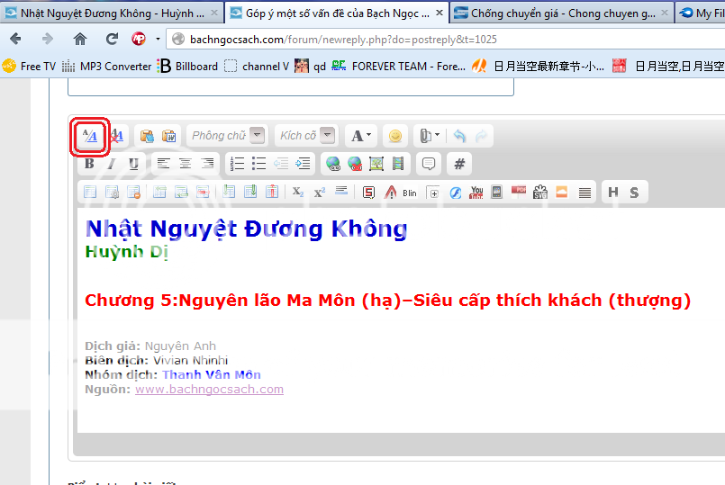Click the S toolbar button
The width and height of the screenshot is (725, 485).
click(x=634, y=193)
